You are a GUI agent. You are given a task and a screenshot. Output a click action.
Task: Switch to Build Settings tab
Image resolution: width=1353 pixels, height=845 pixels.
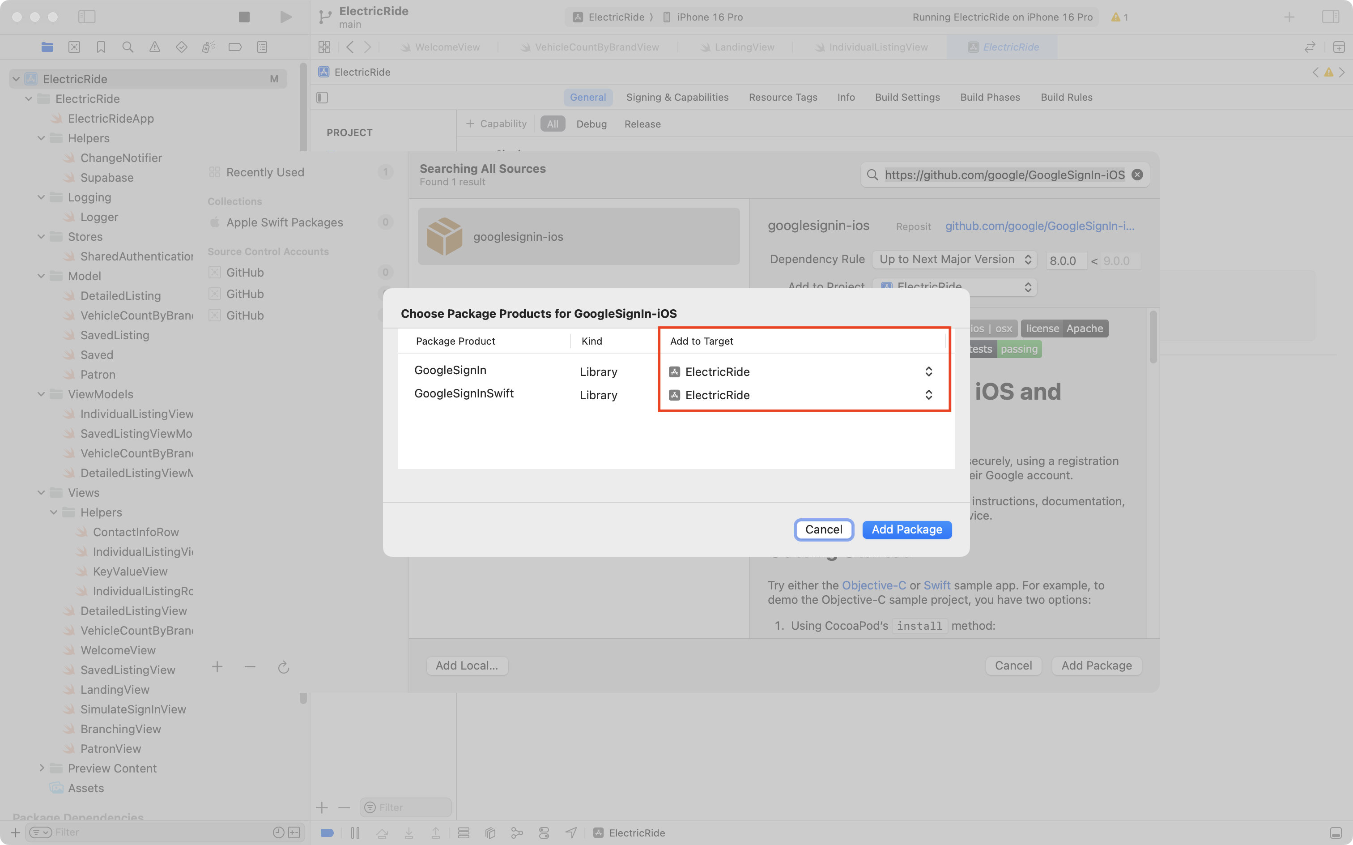(x=907, y=97)
